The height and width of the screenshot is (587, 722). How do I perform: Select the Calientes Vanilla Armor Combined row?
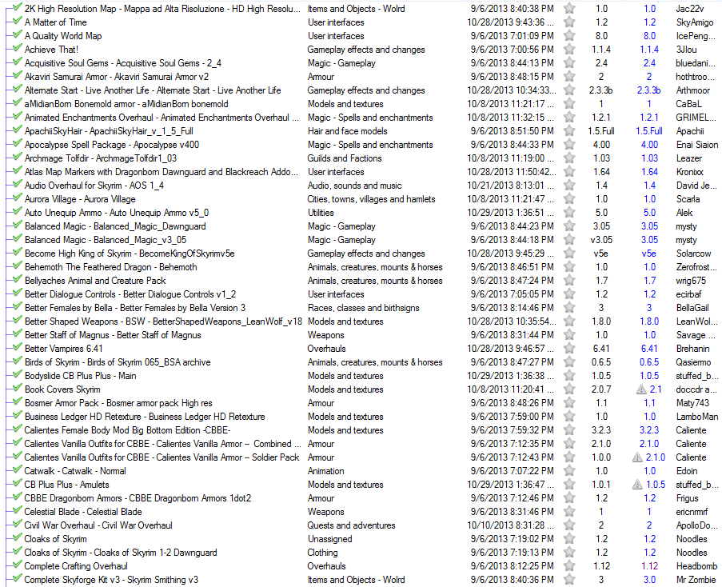point(361,444)
